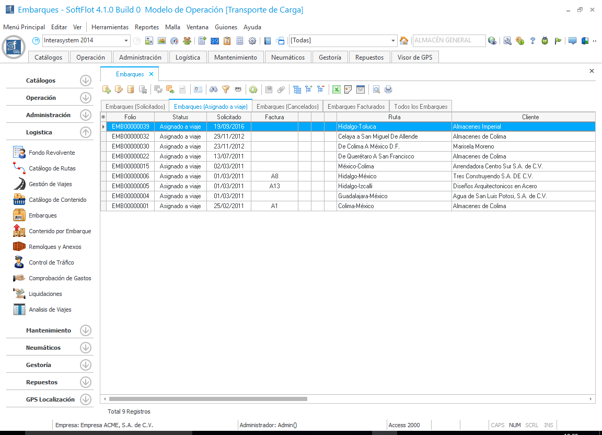Click the horizontal scrollbar under the grid

coord(208,399)
